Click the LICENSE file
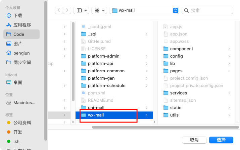Image resolution: width=240 pixels, height=150 pixels. click(114, 49)
